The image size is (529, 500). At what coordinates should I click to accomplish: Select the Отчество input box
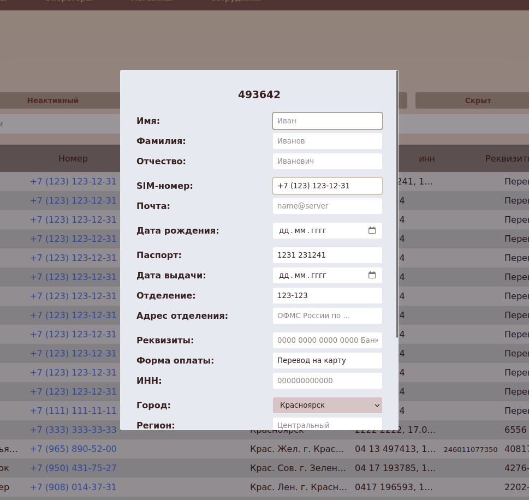[x=327, y=161]
